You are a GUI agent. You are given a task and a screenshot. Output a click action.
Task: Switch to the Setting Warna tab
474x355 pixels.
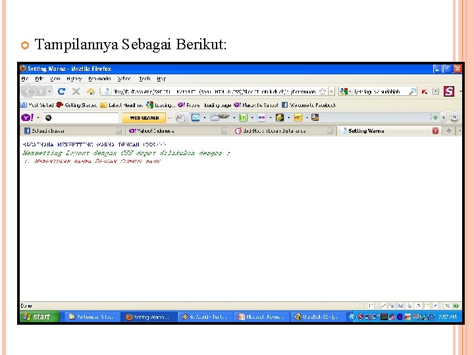[x=388, y=131]
